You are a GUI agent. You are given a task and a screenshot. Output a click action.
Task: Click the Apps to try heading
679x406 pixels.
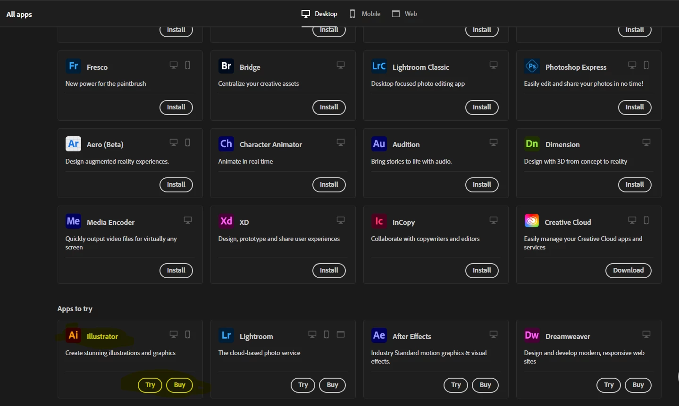(75, 309)
